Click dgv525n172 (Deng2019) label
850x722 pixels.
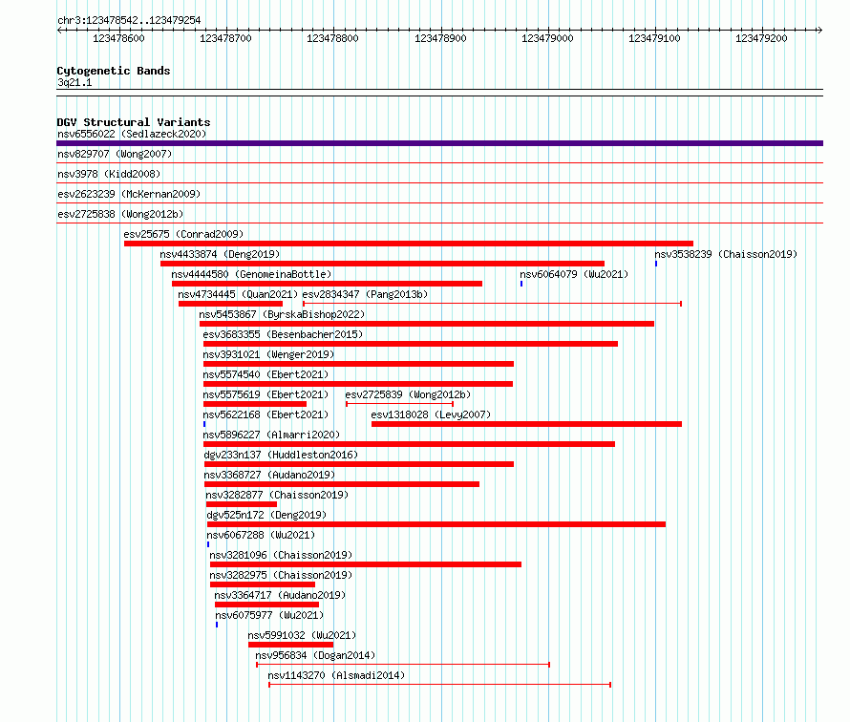pos(266,515)
